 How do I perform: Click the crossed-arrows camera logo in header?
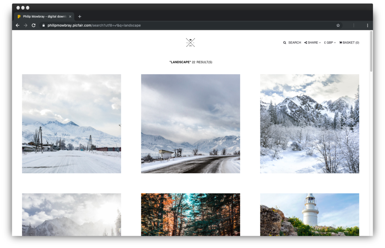[190, 42]
